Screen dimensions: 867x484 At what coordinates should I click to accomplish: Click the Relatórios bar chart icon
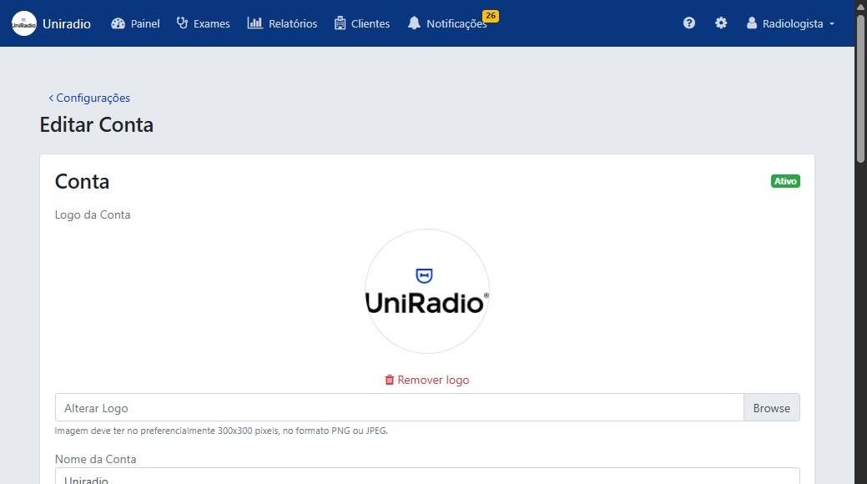point(255,23)
